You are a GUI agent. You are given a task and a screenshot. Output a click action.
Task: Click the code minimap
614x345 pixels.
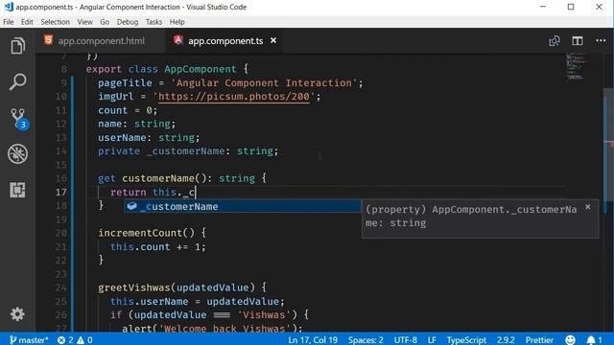(x=576, y=67)
